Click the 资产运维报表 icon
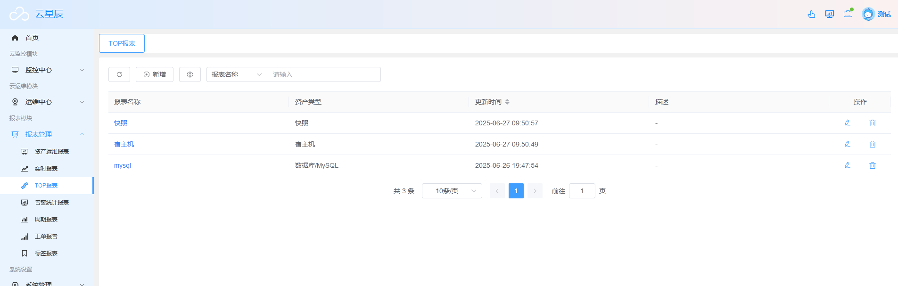The width and height of the screenshot is (898, 286). [25, 152]
